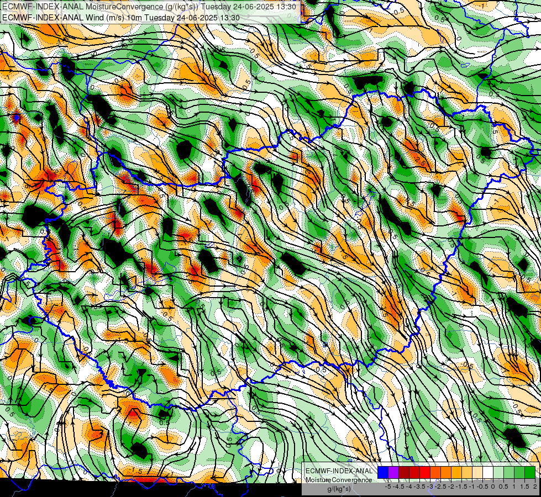Click the darkest green swatch in the legend
Image resolution: width=541 pixels, height=497 pixels.
pyautogui.click(x=530, y=472)
